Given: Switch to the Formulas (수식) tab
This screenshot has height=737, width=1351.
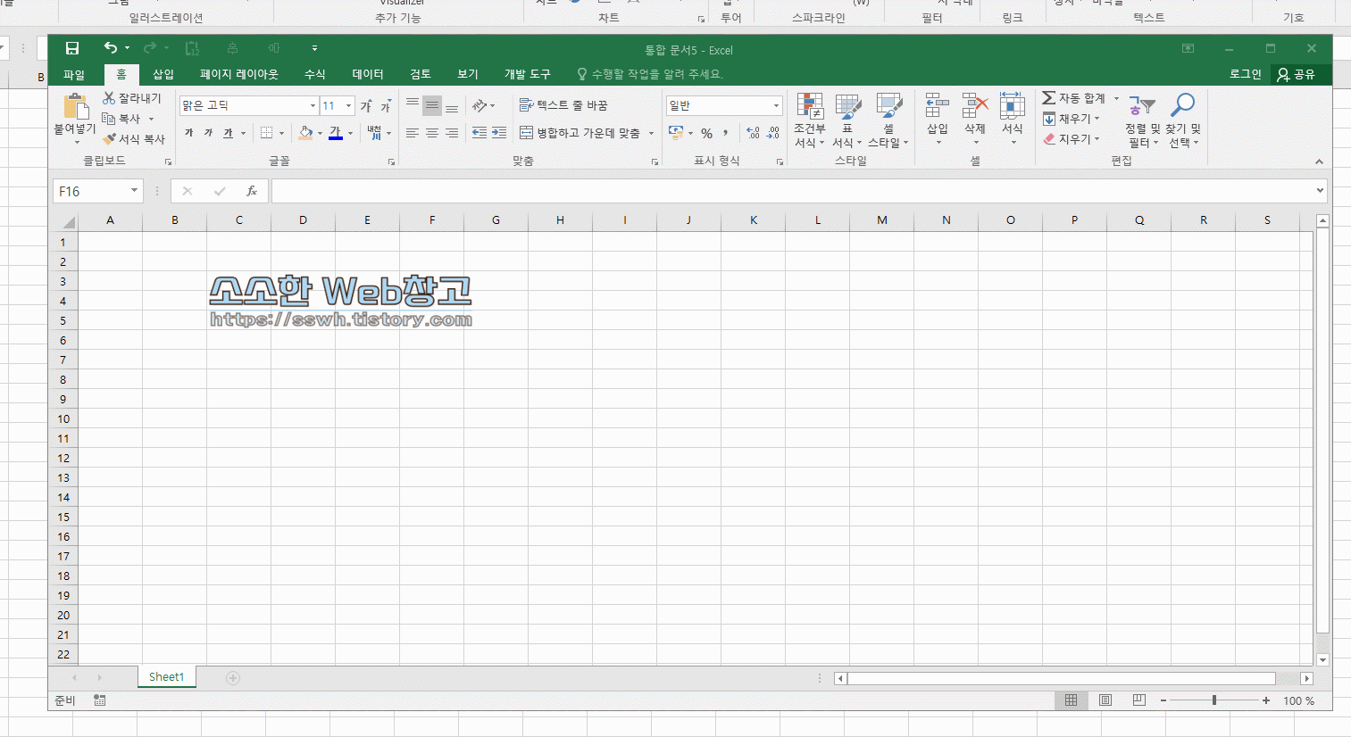Looking at the screenshot, I should (x=315, y=75).
